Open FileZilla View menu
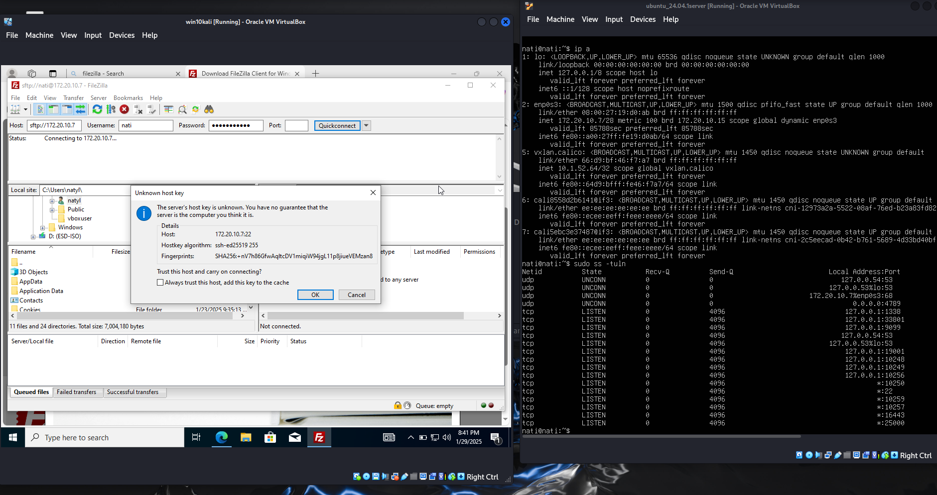 [50, 98]
